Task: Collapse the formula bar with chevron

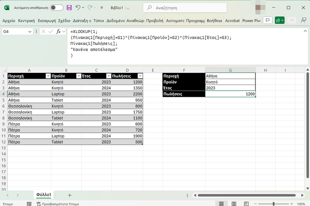Action: 305,31
